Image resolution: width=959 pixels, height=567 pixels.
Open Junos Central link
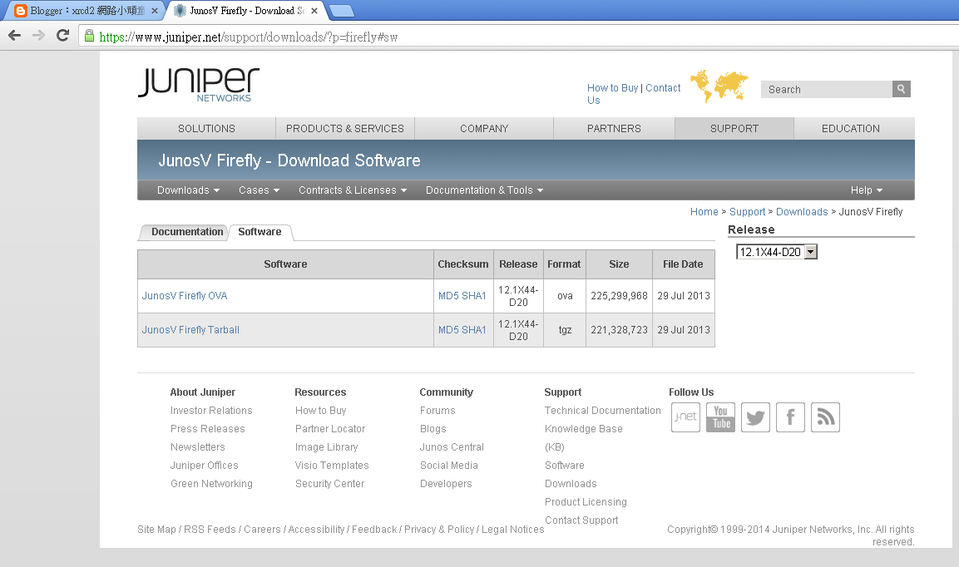click(452, 447)
